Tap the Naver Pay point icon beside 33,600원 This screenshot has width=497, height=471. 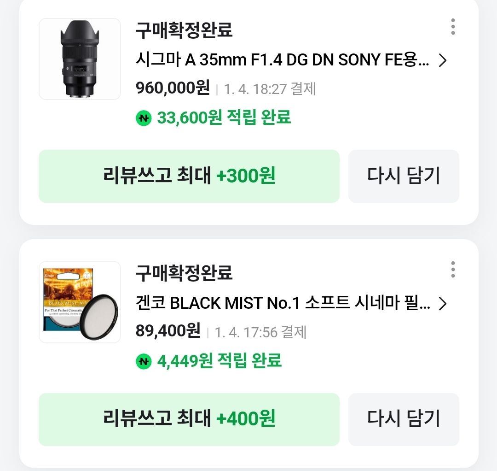144,118
